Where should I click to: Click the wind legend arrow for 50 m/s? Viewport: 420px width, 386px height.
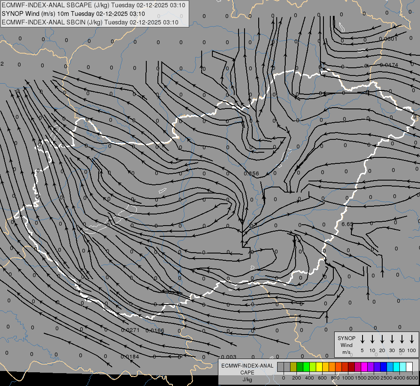point(402,339)
